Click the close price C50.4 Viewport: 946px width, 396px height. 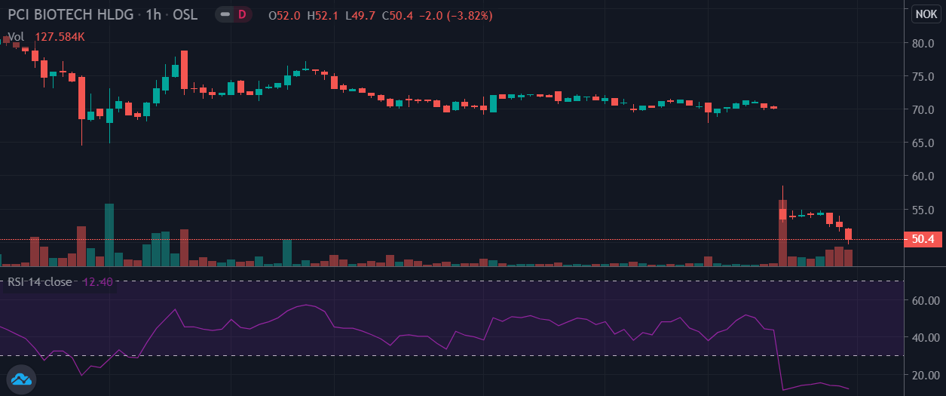tap(397, 14)
